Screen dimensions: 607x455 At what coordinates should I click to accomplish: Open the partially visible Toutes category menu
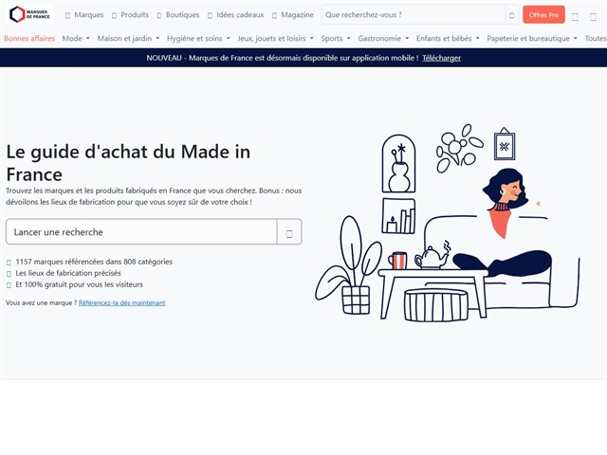596,38
